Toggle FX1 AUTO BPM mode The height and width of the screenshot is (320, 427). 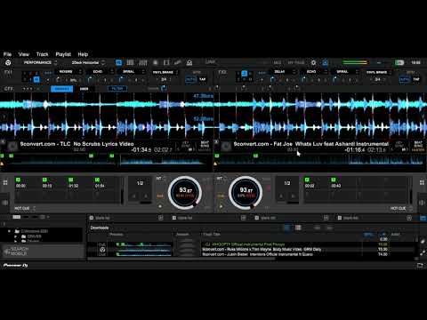point(190,79)
